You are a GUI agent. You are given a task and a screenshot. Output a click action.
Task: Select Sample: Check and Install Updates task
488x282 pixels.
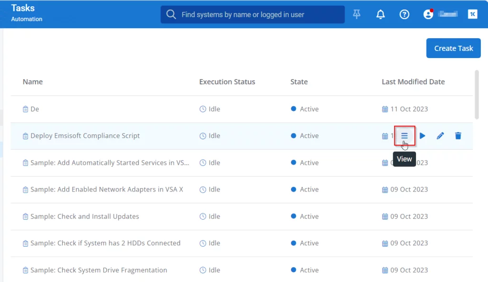[x=84, y=216]
